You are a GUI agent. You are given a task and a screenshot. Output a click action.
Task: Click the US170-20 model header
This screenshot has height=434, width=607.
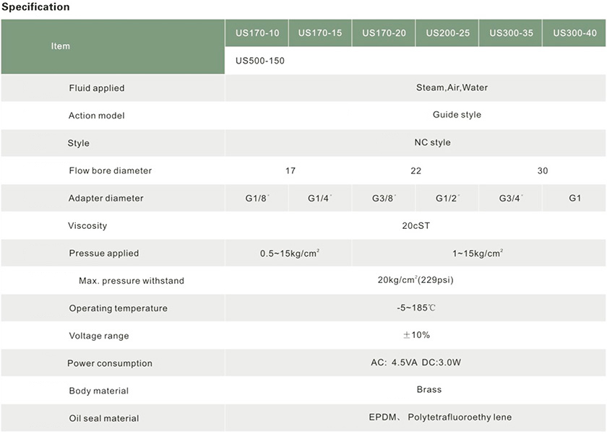coord(384,33)
